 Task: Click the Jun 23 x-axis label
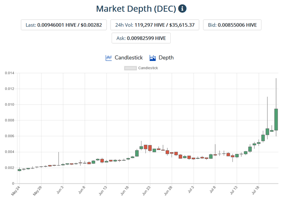click(146, 191)
